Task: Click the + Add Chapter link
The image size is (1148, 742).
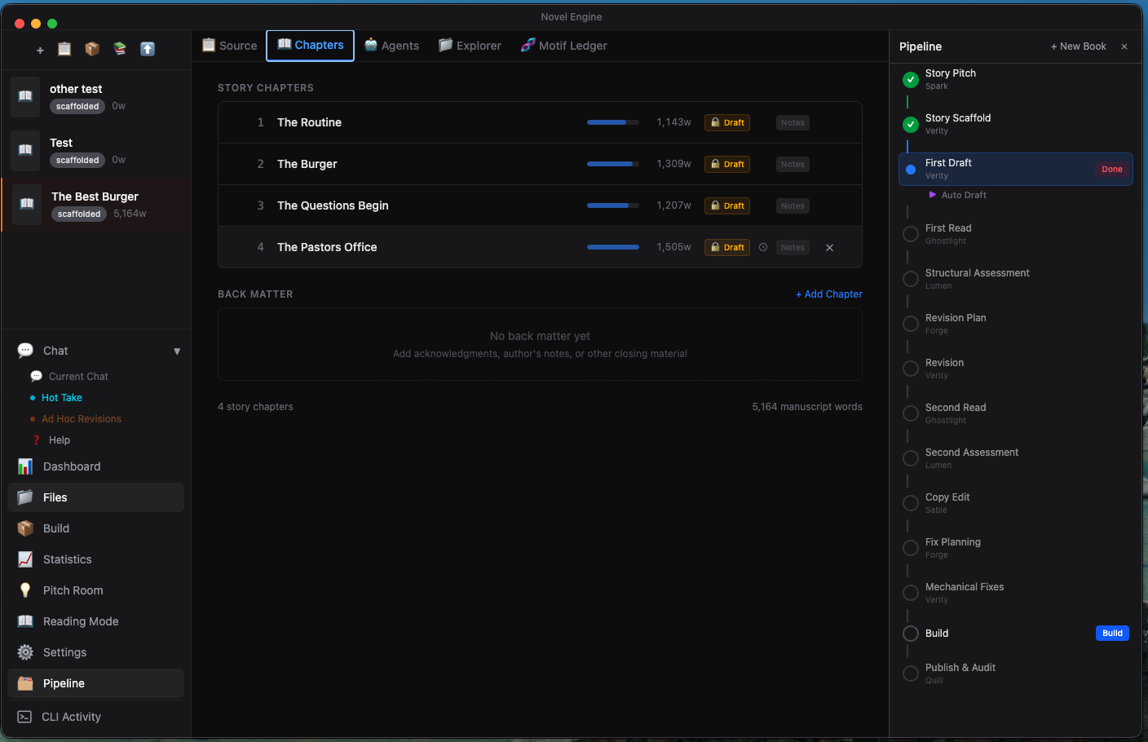Action: pyautogui.click(x=829, y=294)
